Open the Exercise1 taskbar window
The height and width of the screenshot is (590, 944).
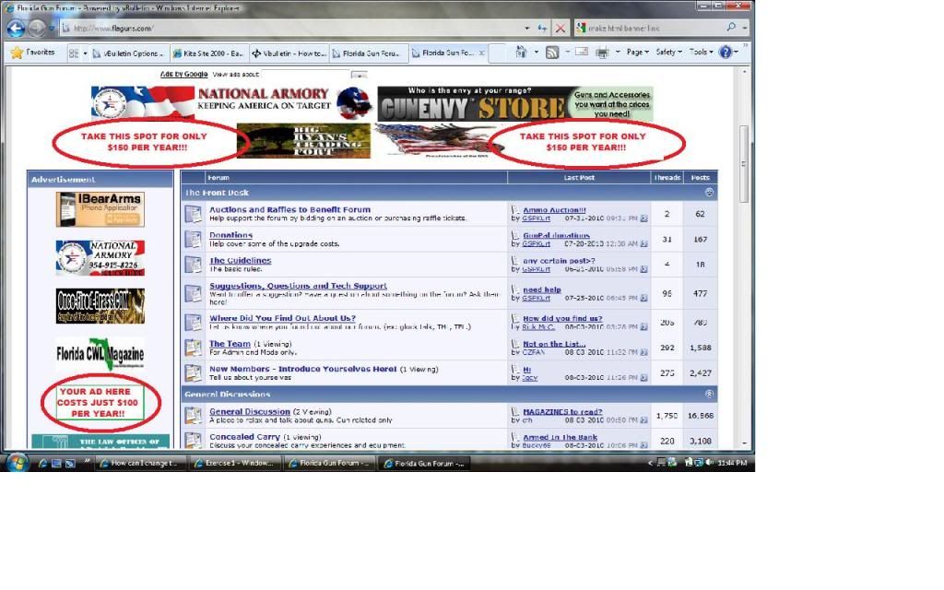click(235, 463)
